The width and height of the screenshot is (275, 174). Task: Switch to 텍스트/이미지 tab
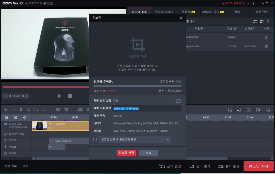tap(164, 12)
